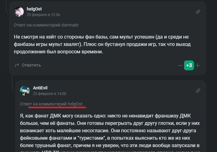217x152 pixels.
Task: Open AntiEvil's avatar picture
Action: tap(25, 90)
